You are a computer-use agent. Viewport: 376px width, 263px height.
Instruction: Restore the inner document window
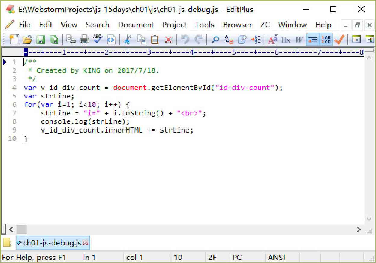tap(357, 26)
